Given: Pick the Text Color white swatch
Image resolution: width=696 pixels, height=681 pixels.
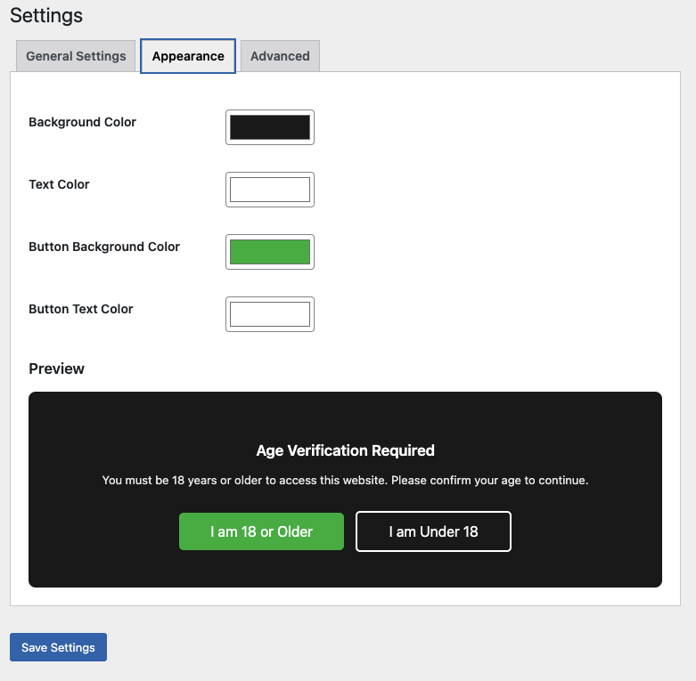Looking at the screenshot, I should pos(270,190).
